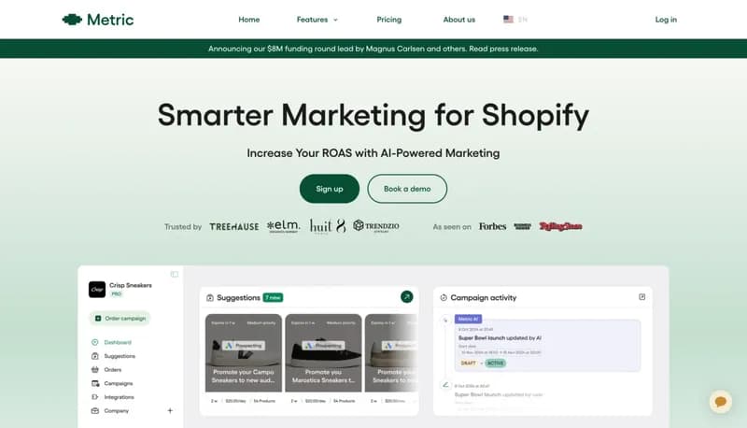Click the Treehause logo
The height and width of the screenshot is (428, 747).
[x=234, y=227]
